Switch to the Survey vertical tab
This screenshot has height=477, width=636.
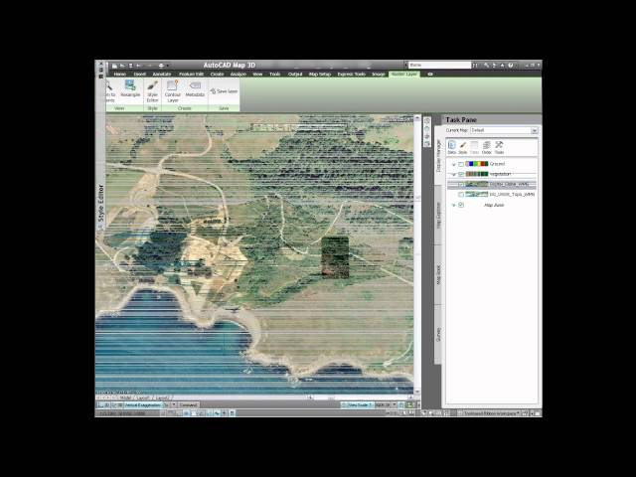[x=438, y=334]
